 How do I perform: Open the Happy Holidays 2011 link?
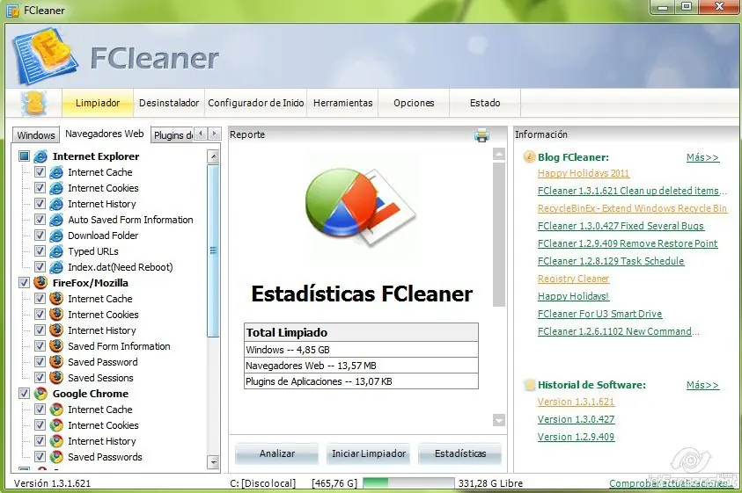click(584, 173)
